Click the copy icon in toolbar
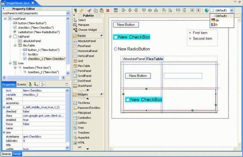The width and height of the screenshot is (243, 157). click(x=96, y=10)
